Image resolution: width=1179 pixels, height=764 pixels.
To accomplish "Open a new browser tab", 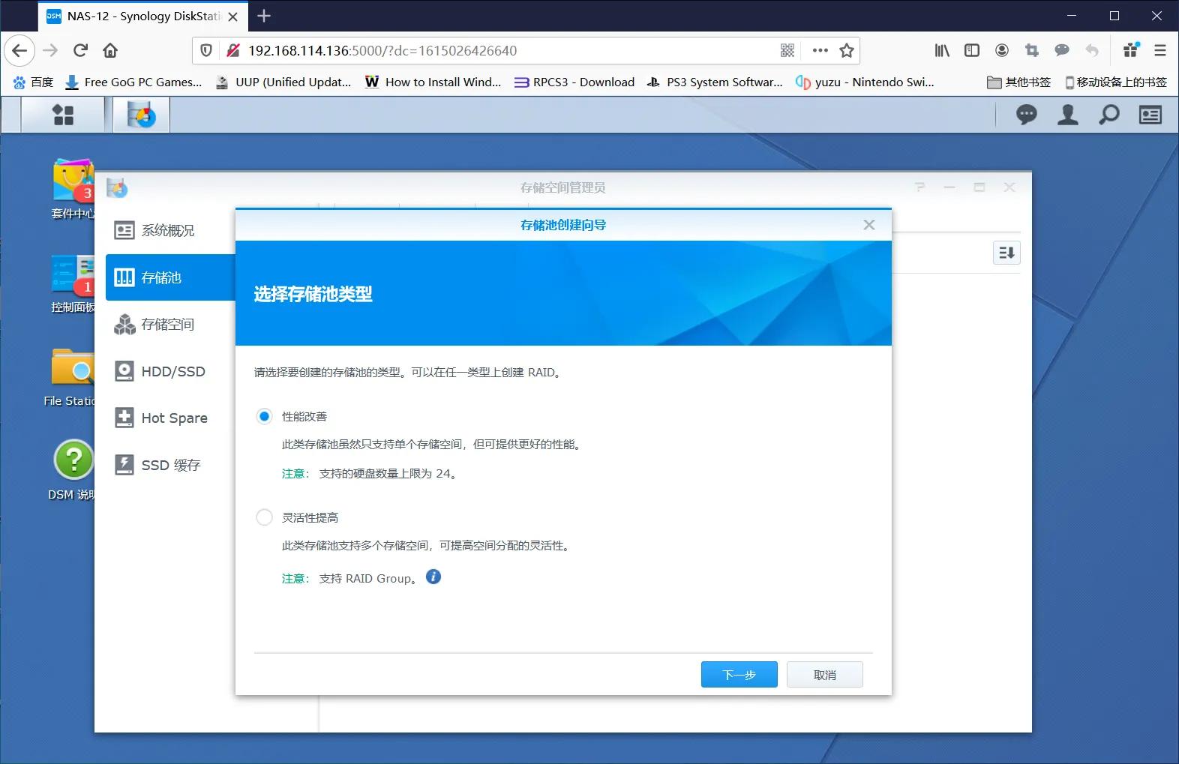I will [x=264, y=16].
